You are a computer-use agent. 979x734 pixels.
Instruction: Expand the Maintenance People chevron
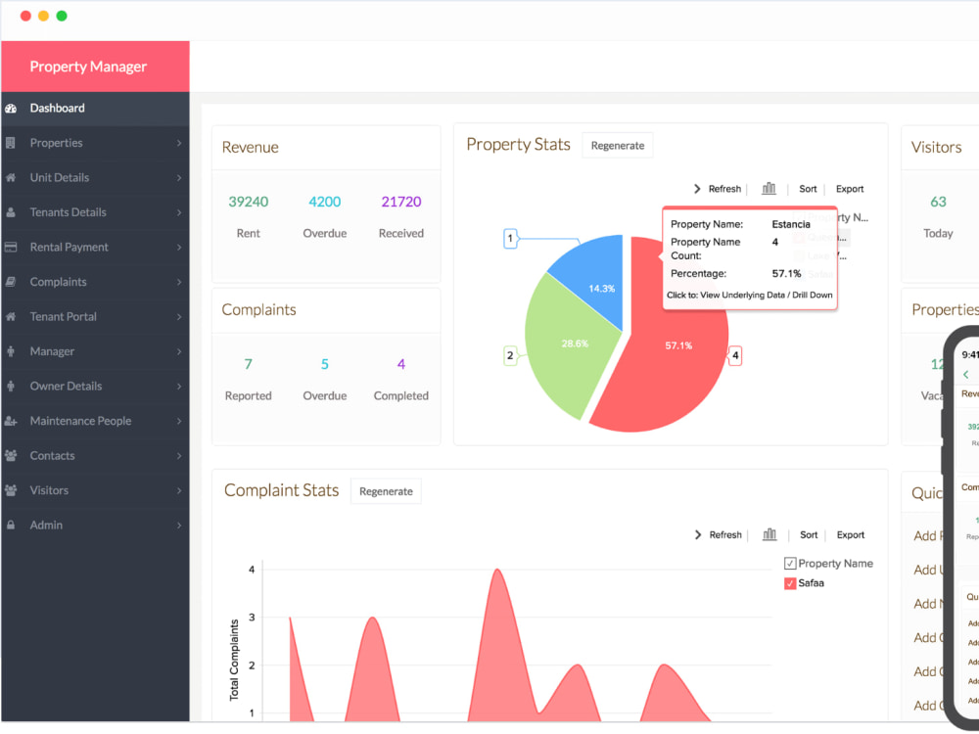178,421
